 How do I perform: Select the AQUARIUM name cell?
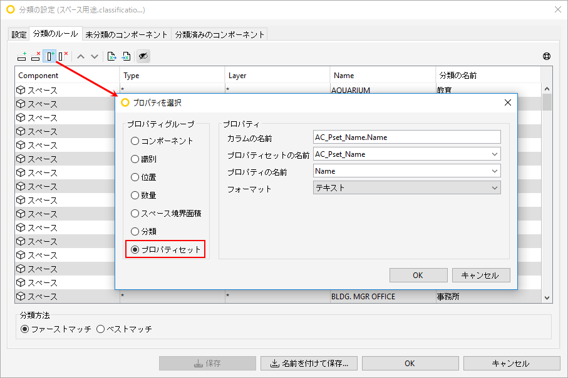(x=383, y=89)
